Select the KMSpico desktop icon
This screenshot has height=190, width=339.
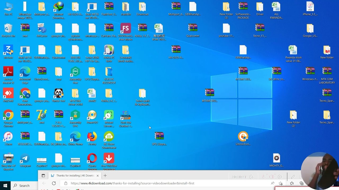42,30
